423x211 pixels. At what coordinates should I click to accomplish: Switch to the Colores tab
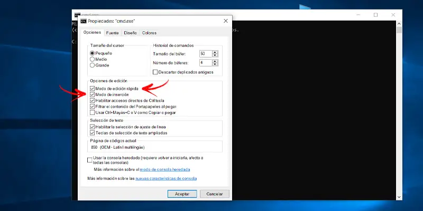click(149, 33)
